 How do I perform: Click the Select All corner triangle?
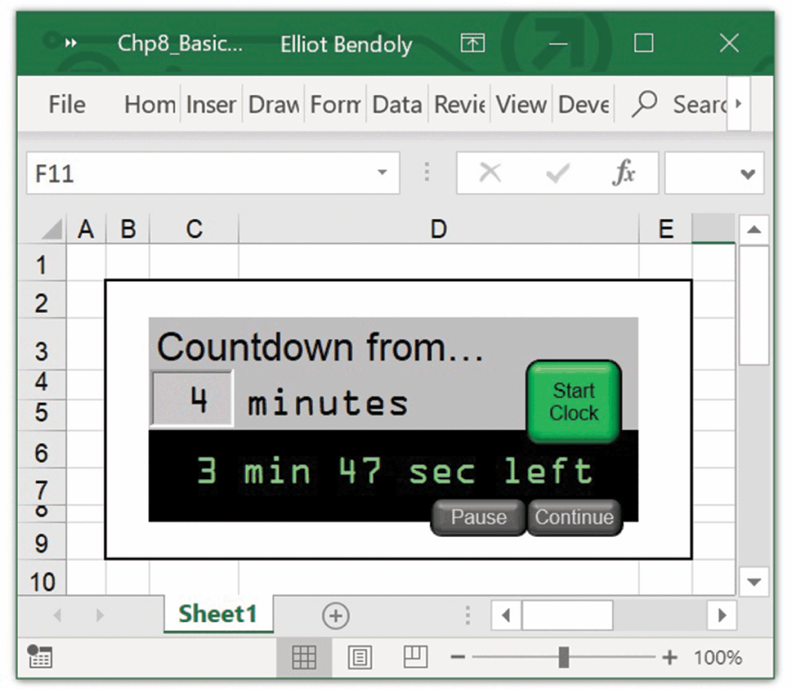click(52, 229)
